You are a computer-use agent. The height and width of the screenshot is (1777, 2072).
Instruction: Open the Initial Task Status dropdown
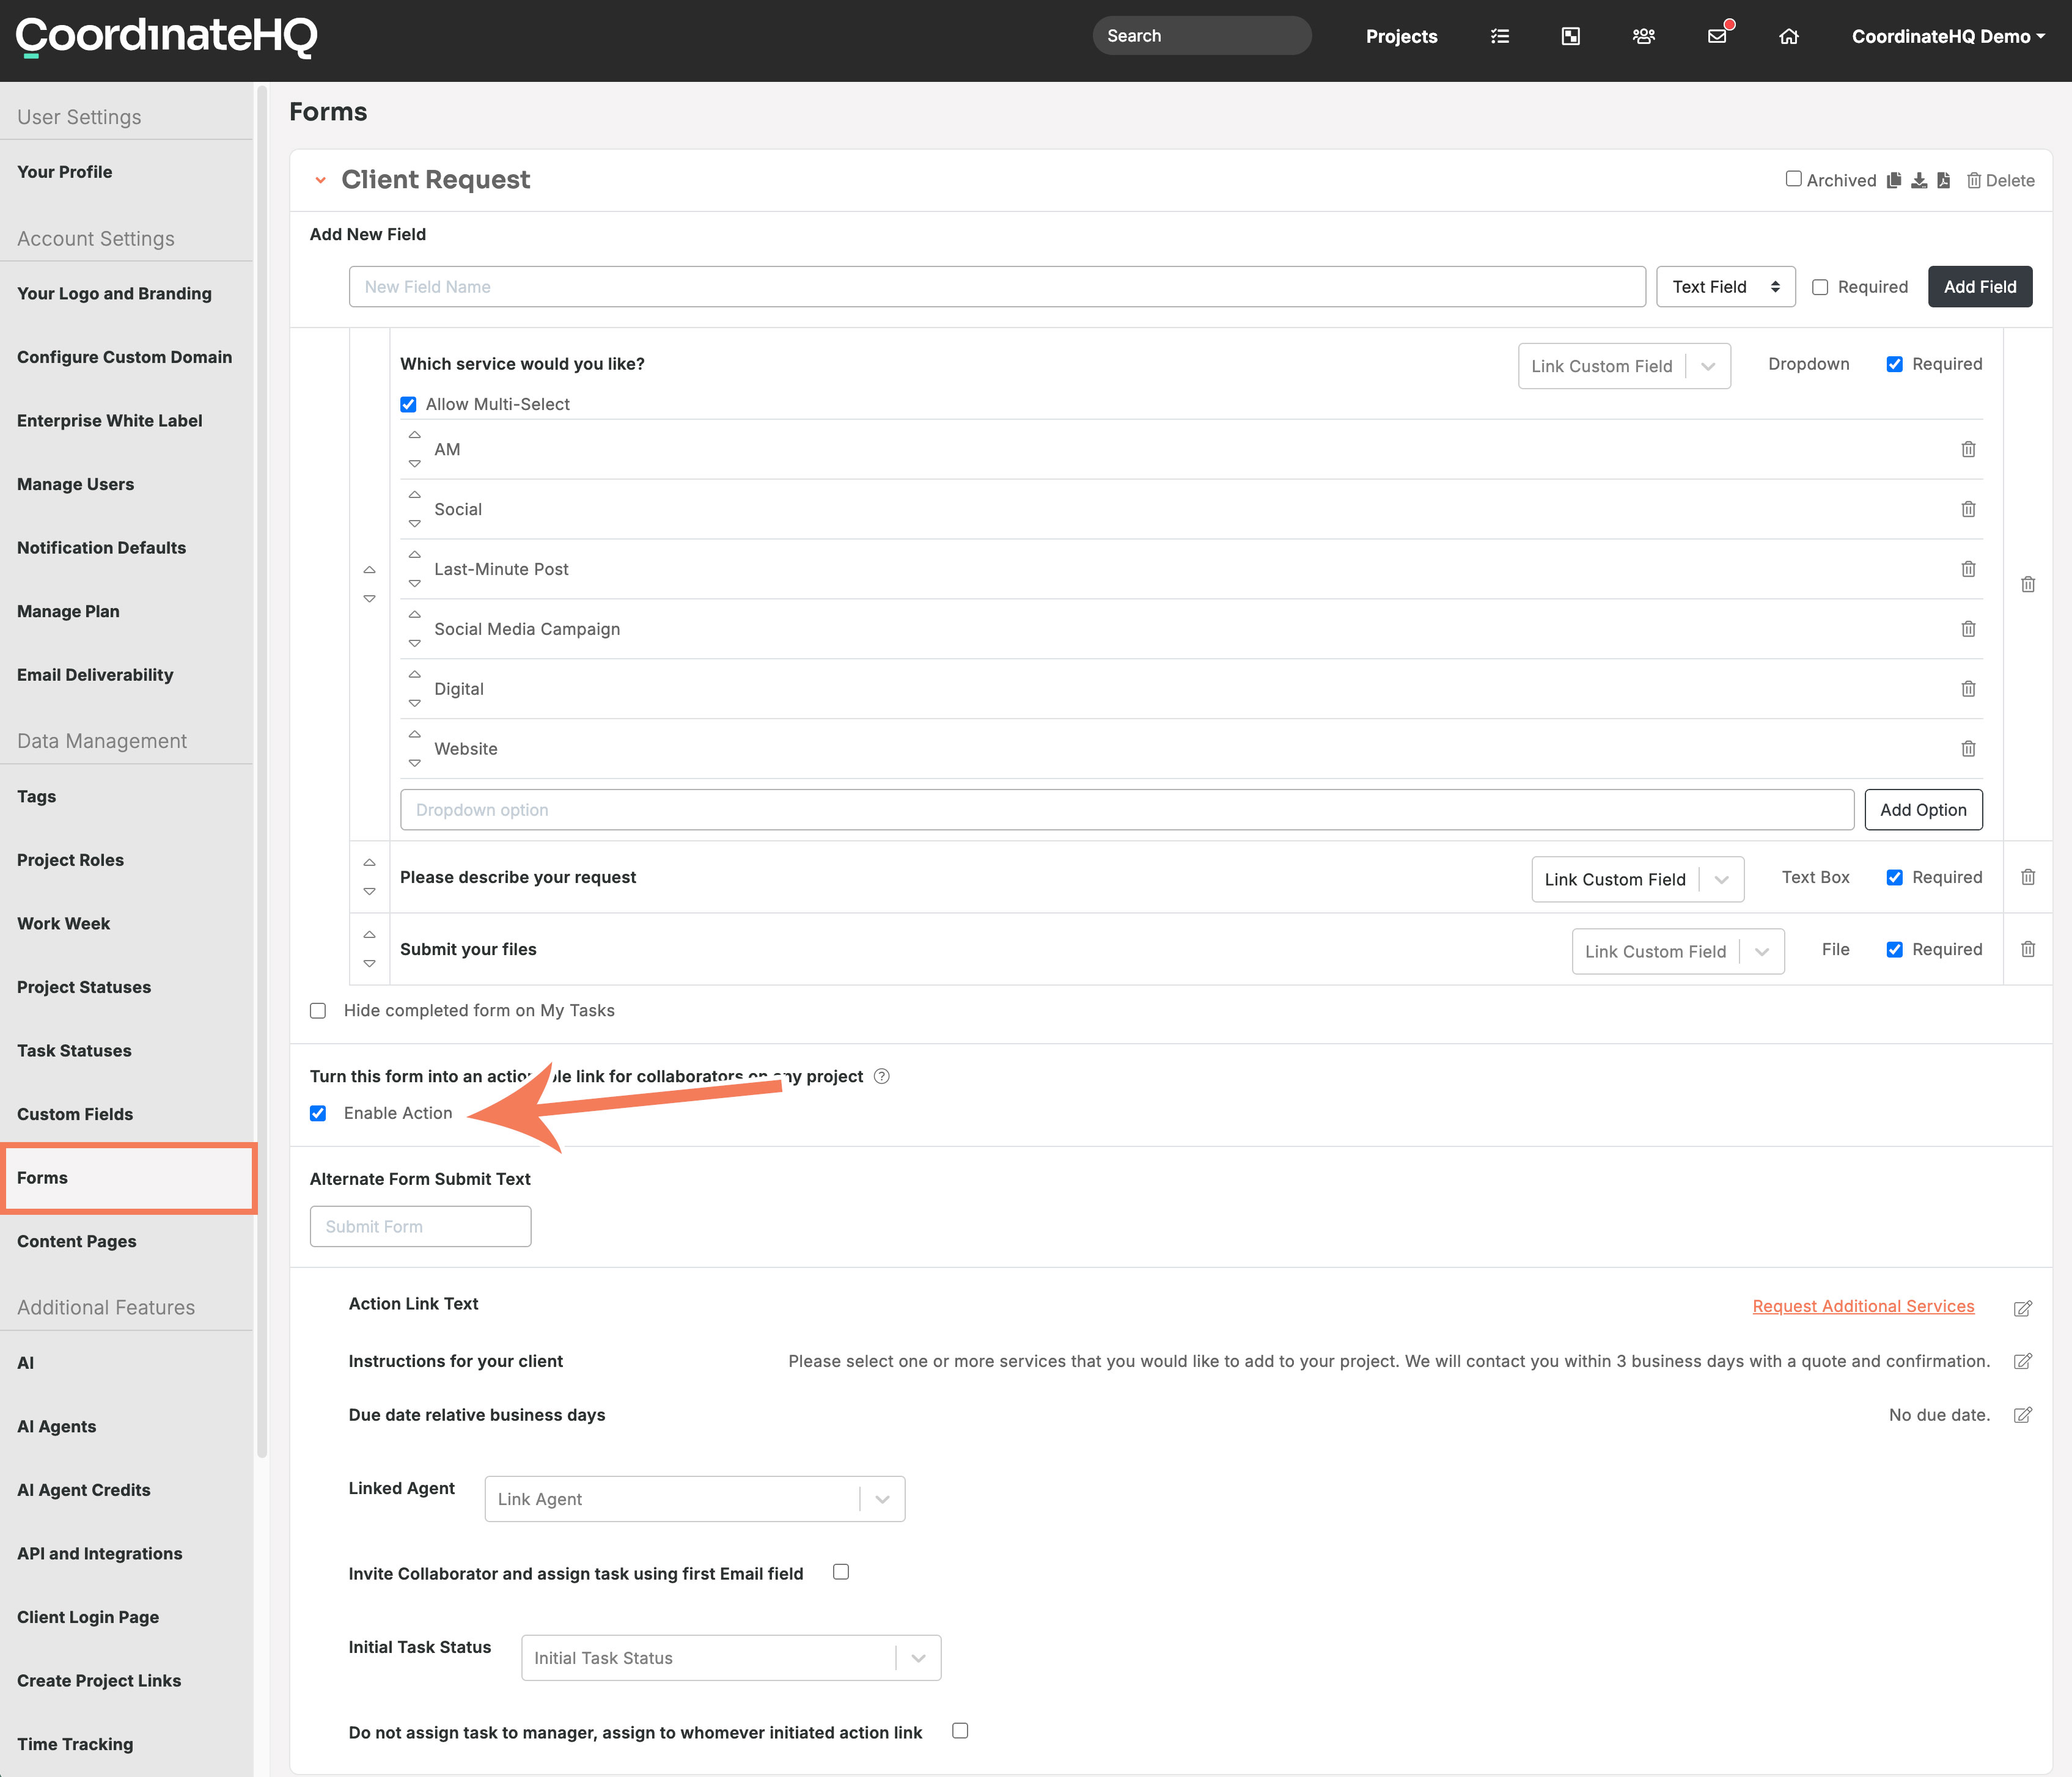731,1658
